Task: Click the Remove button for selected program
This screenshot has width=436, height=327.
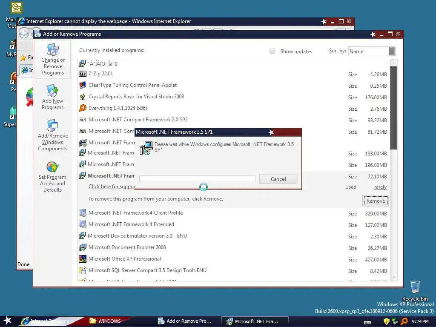Action: coord(376,201)
